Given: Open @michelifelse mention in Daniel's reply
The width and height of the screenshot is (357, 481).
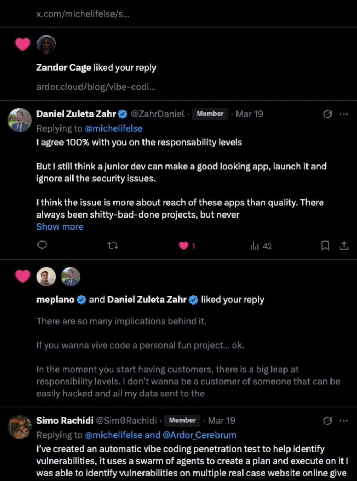Looking at the screenshot, I should tap(113, 128).
